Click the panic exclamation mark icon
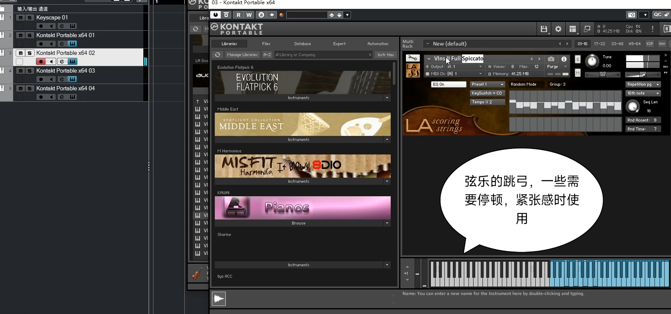 (x=652, y=29)
